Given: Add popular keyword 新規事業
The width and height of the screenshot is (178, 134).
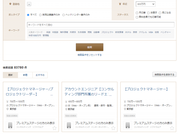Looking at the screenshot, I should click(119, 32).
